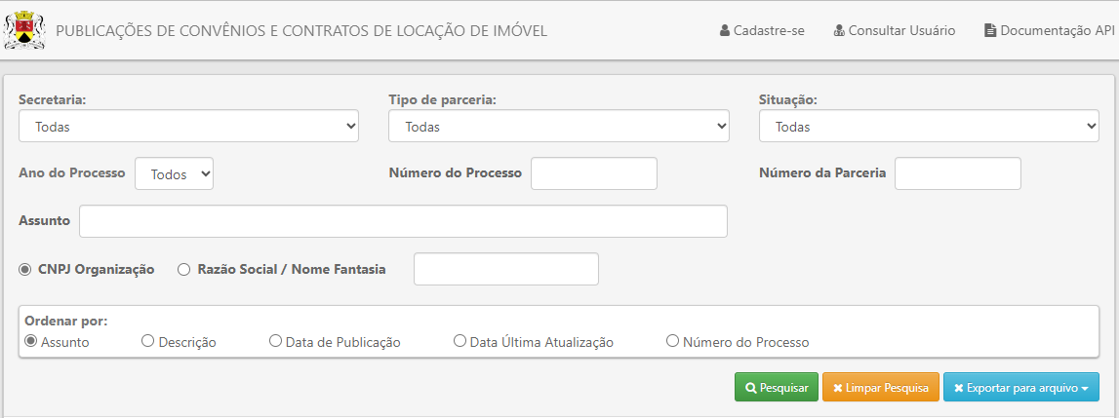The width and height of the screenshot is (1119, 418).
Task: Click the city coat of arms logo
Action: pyautogui.click(x=25, y=30)
